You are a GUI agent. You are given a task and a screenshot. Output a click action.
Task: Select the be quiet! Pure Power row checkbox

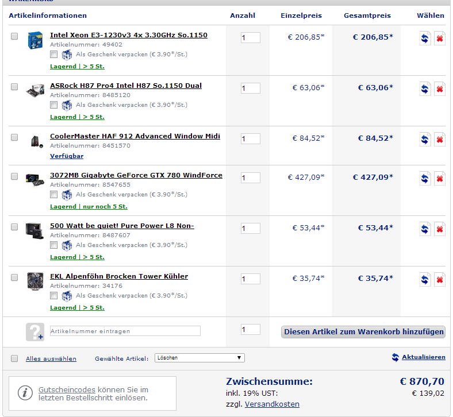coord(14,227)
